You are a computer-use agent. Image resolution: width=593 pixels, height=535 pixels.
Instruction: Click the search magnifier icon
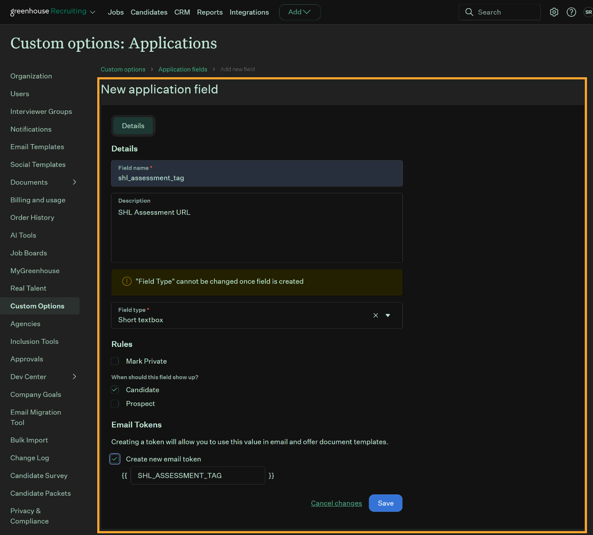(x=469, y=12)
